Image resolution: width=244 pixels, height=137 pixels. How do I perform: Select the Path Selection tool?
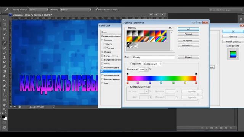pos(4,95)
